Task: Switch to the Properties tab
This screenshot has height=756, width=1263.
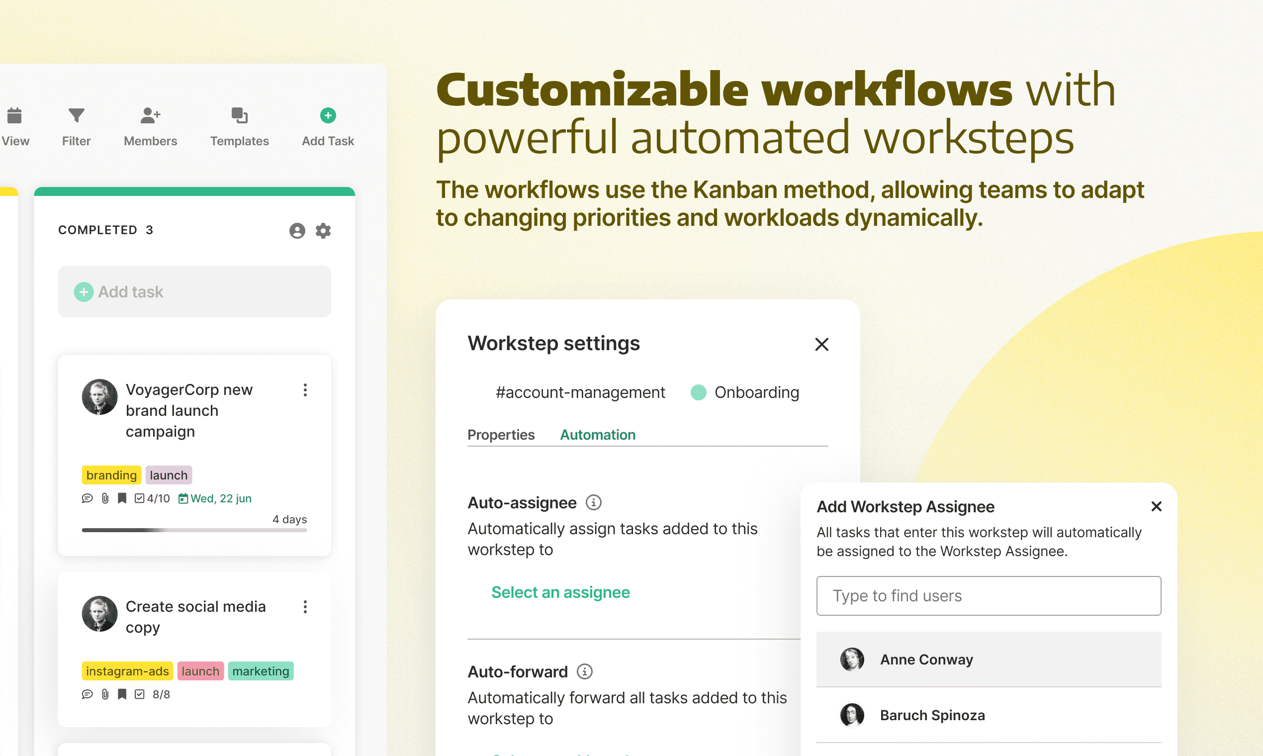Action: 501,435
